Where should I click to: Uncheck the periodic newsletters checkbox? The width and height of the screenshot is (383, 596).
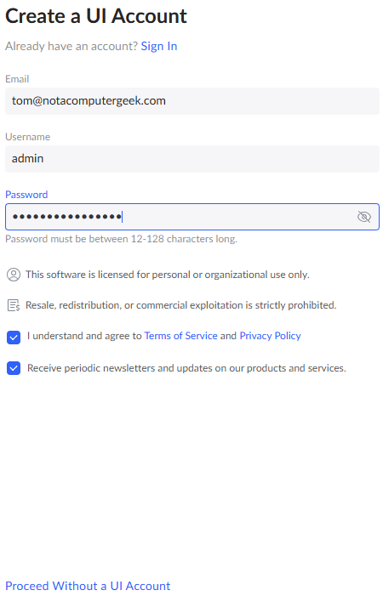click(x=14, y=368)
